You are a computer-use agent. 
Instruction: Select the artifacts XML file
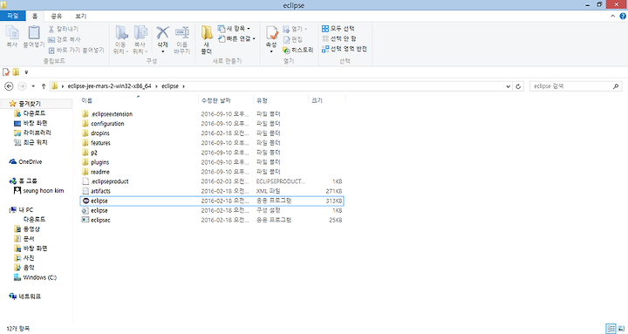click(x=100, y=191)
